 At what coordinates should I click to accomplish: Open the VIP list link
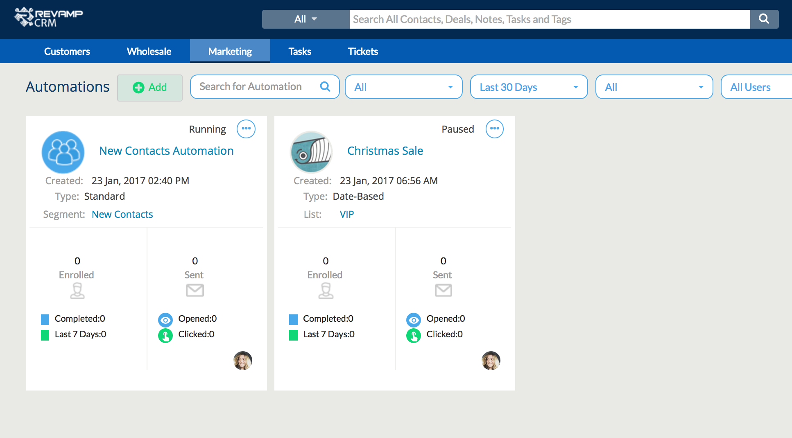[347, 214]
